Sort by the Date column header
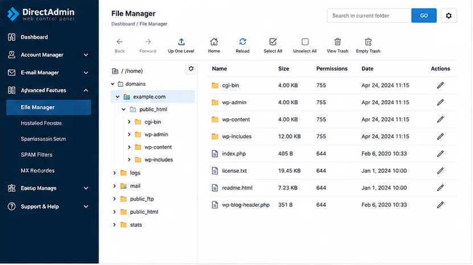 click(368, 69)
